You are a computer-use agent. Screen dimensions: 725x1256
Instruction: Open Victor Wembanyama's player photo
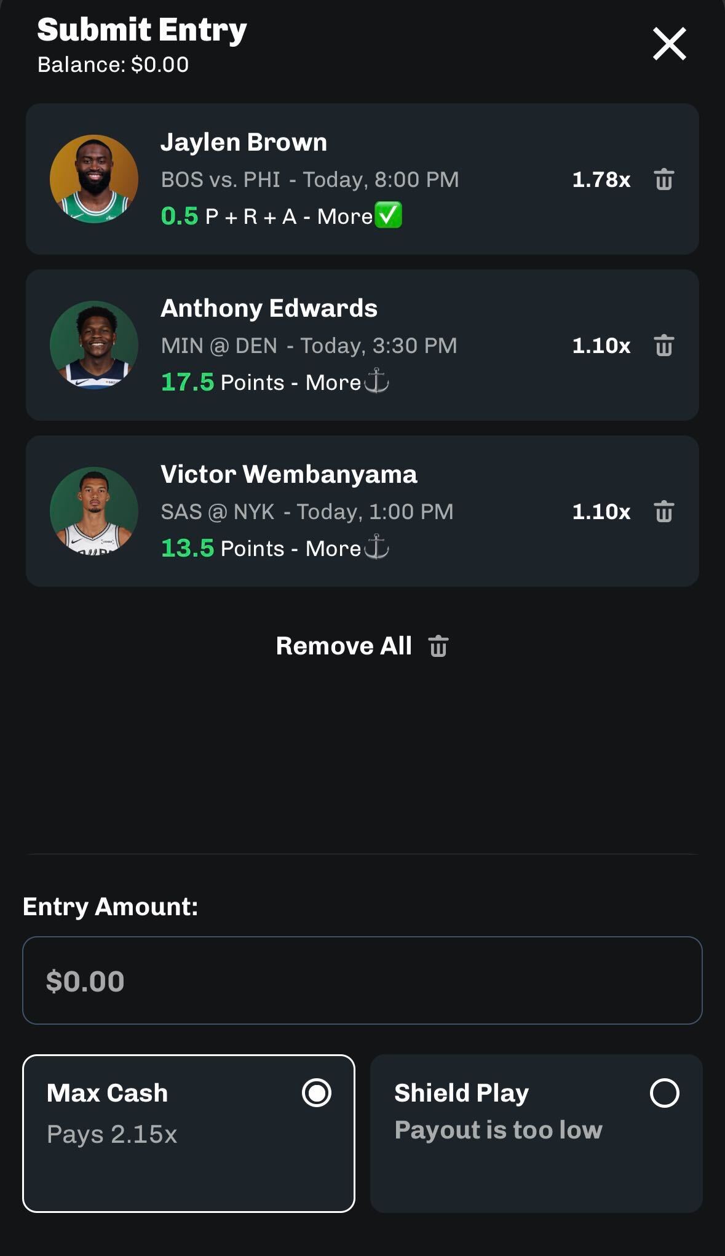[x=94, y=511]
